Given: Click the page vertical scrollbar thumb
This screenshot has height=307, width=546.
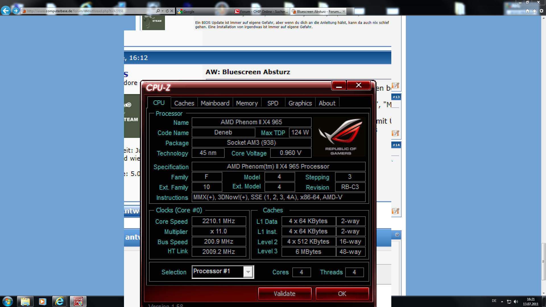Looking at the screenshot, I should [x=544, y=262].
